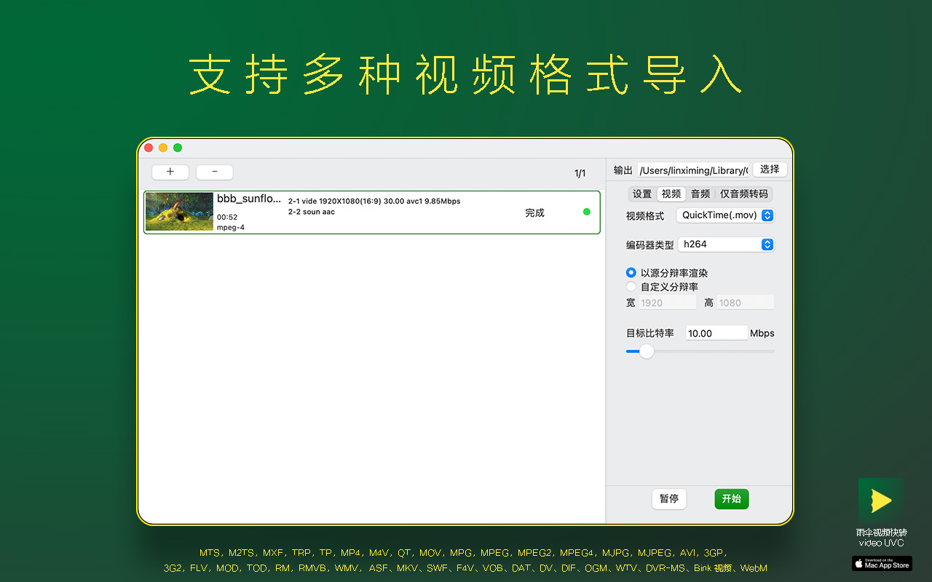Click the plus add-file button

170,172
